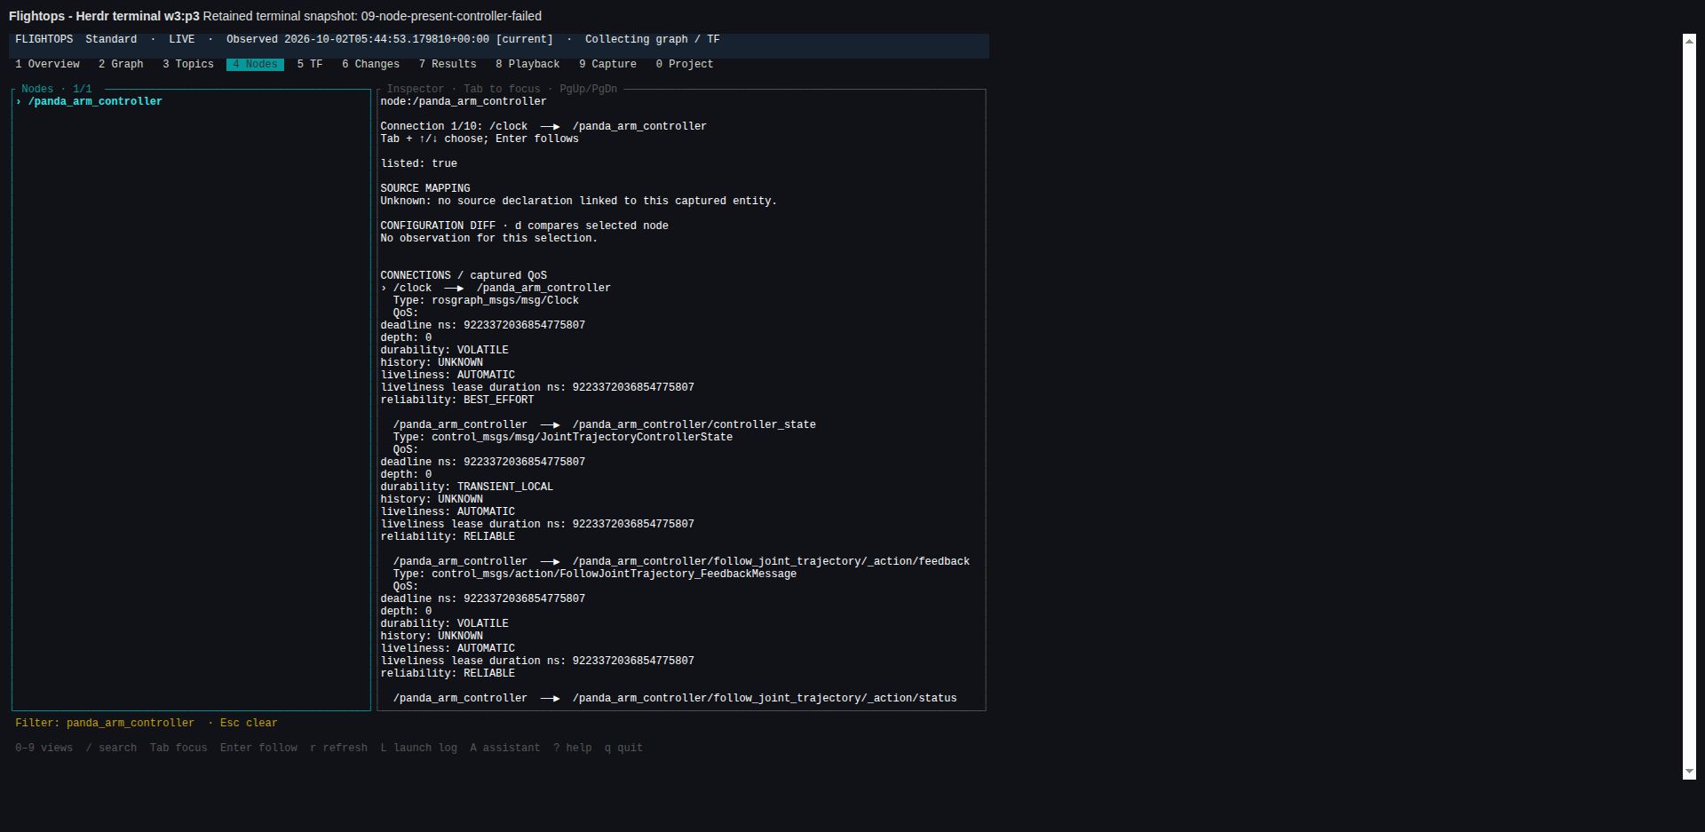The width and height of the screenshot is (1705, 832).
Task: Switch to the 0 Project tab
Action: (685, 64)
